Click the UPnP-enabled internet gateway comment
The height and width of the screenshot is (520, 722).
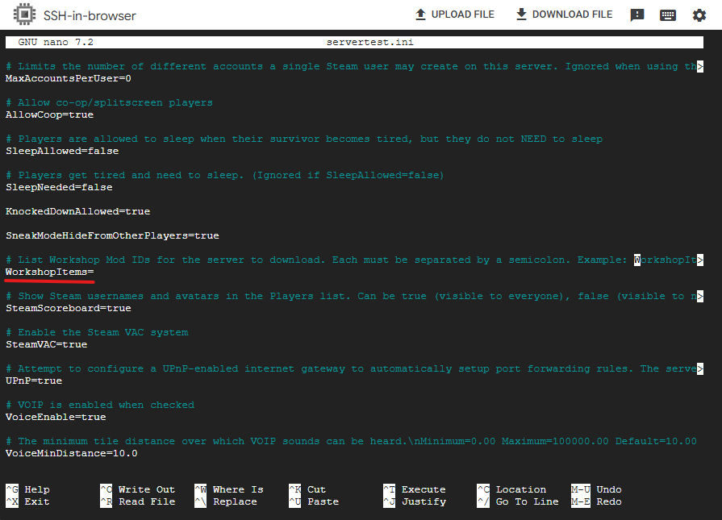[354, 369]
